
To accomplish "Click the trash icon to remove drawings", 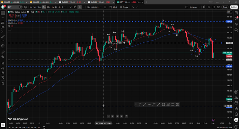I will 3,84.
